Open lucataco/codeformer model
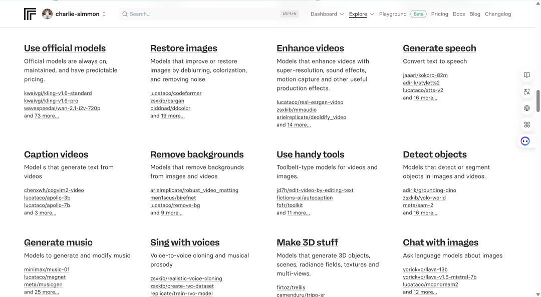The height and width of the screenshot is (297, 541). 176,93
